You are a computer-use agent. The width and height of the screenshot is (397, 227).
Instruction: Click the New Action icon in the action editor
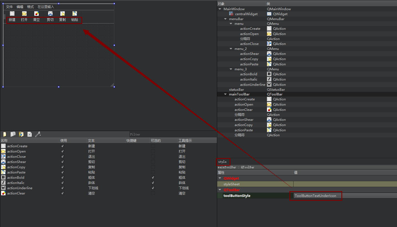tap(5, 134)
